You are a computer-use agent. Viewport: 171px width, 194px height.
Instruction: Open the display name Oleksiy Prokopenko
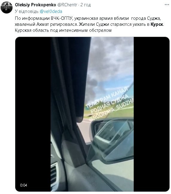click(36, 5)
